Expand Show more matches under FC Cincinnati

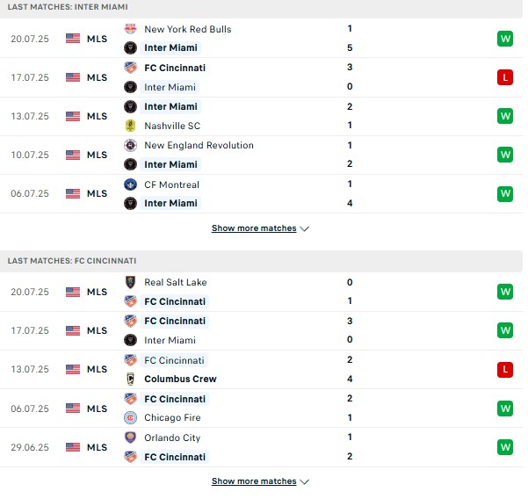coord(254,481)
